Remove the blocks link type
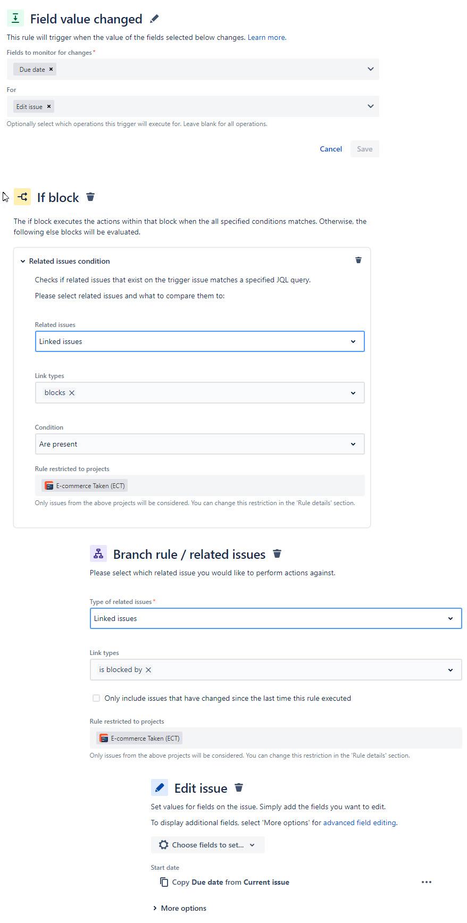Viewport: 467px width, 923px height. pyautogui.click(x=72, y=393)
